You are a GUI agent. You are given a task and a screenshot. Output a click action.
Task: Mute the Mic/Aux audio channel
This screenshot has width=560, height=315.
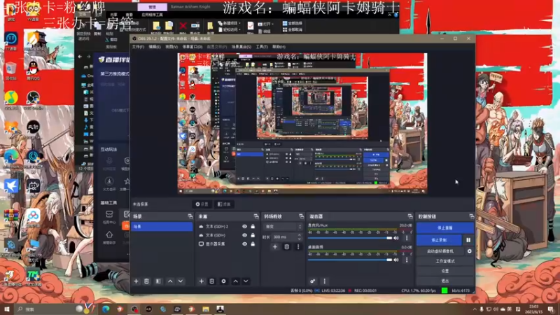point(396,238)
